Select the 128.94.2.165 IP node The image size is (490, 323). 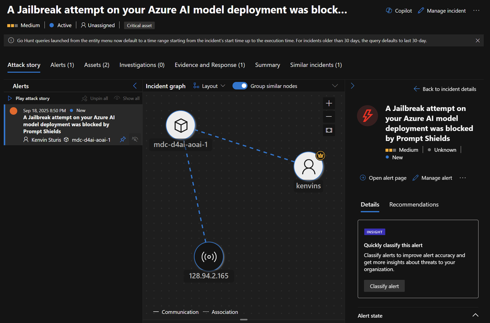pyautogui.click(x=208, y=257)
